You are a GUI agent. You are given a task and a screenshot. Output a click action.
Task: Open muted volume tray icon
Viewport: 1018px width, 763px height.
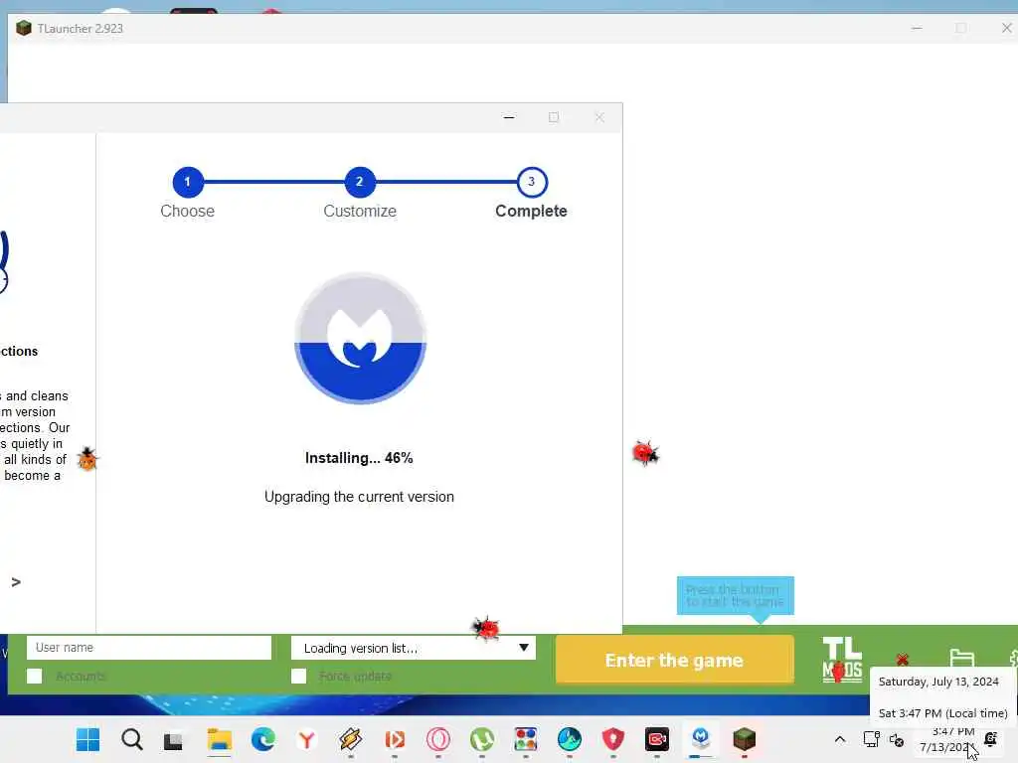pyautogui.click(x=897, y=739)
